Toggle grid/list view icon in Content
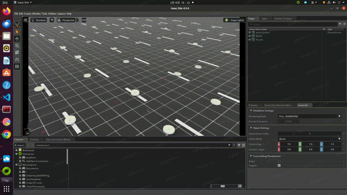The width and height of the screenshot is (347, 195). [x=240, y=186]
